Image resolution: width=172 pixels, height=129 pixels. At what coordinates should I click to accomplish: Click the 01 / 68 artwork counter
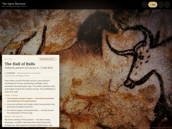pos(8,59)
